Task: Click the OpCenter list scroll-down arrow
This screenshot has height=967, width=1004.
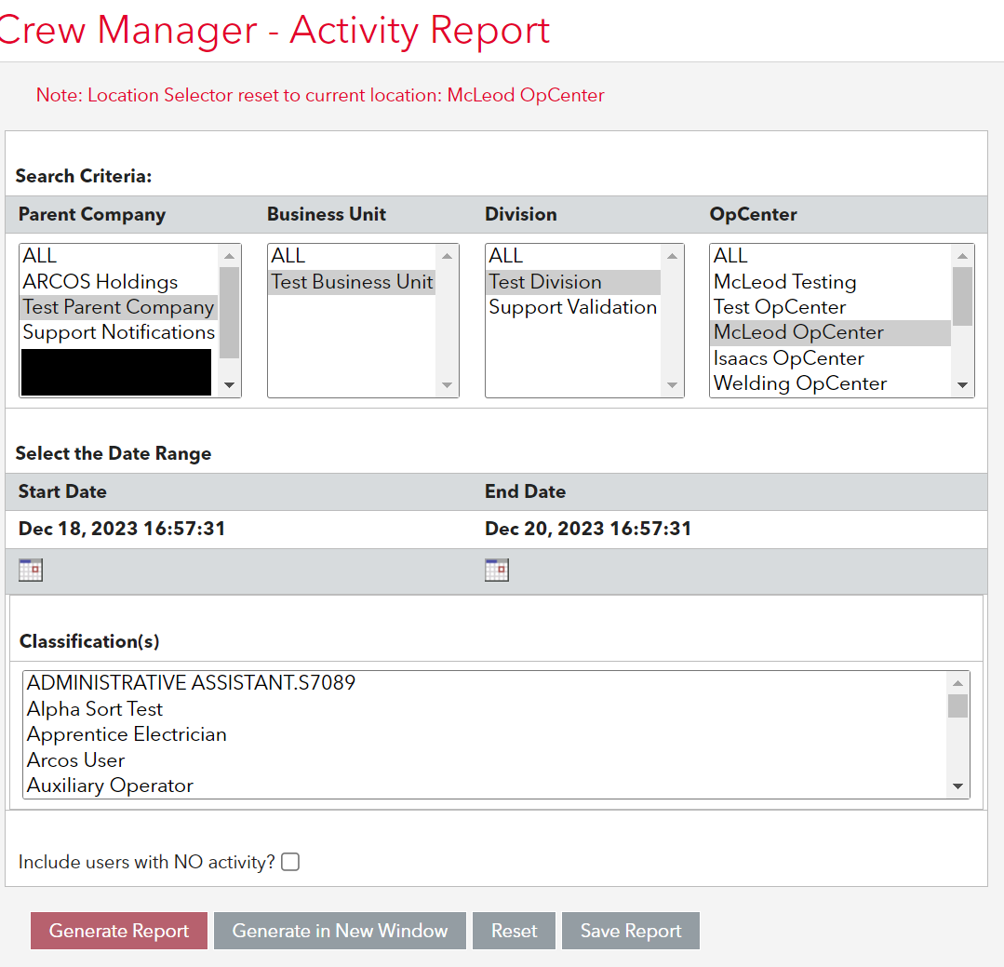Action: pos(962,384)
